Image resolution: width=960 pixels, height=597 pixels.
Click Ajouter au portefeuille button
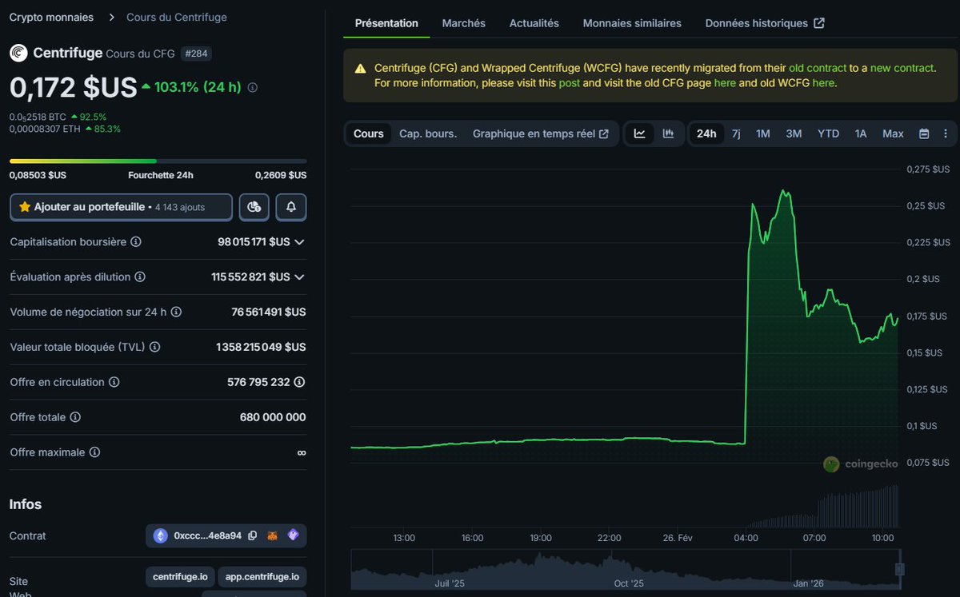tap(121, 207)
